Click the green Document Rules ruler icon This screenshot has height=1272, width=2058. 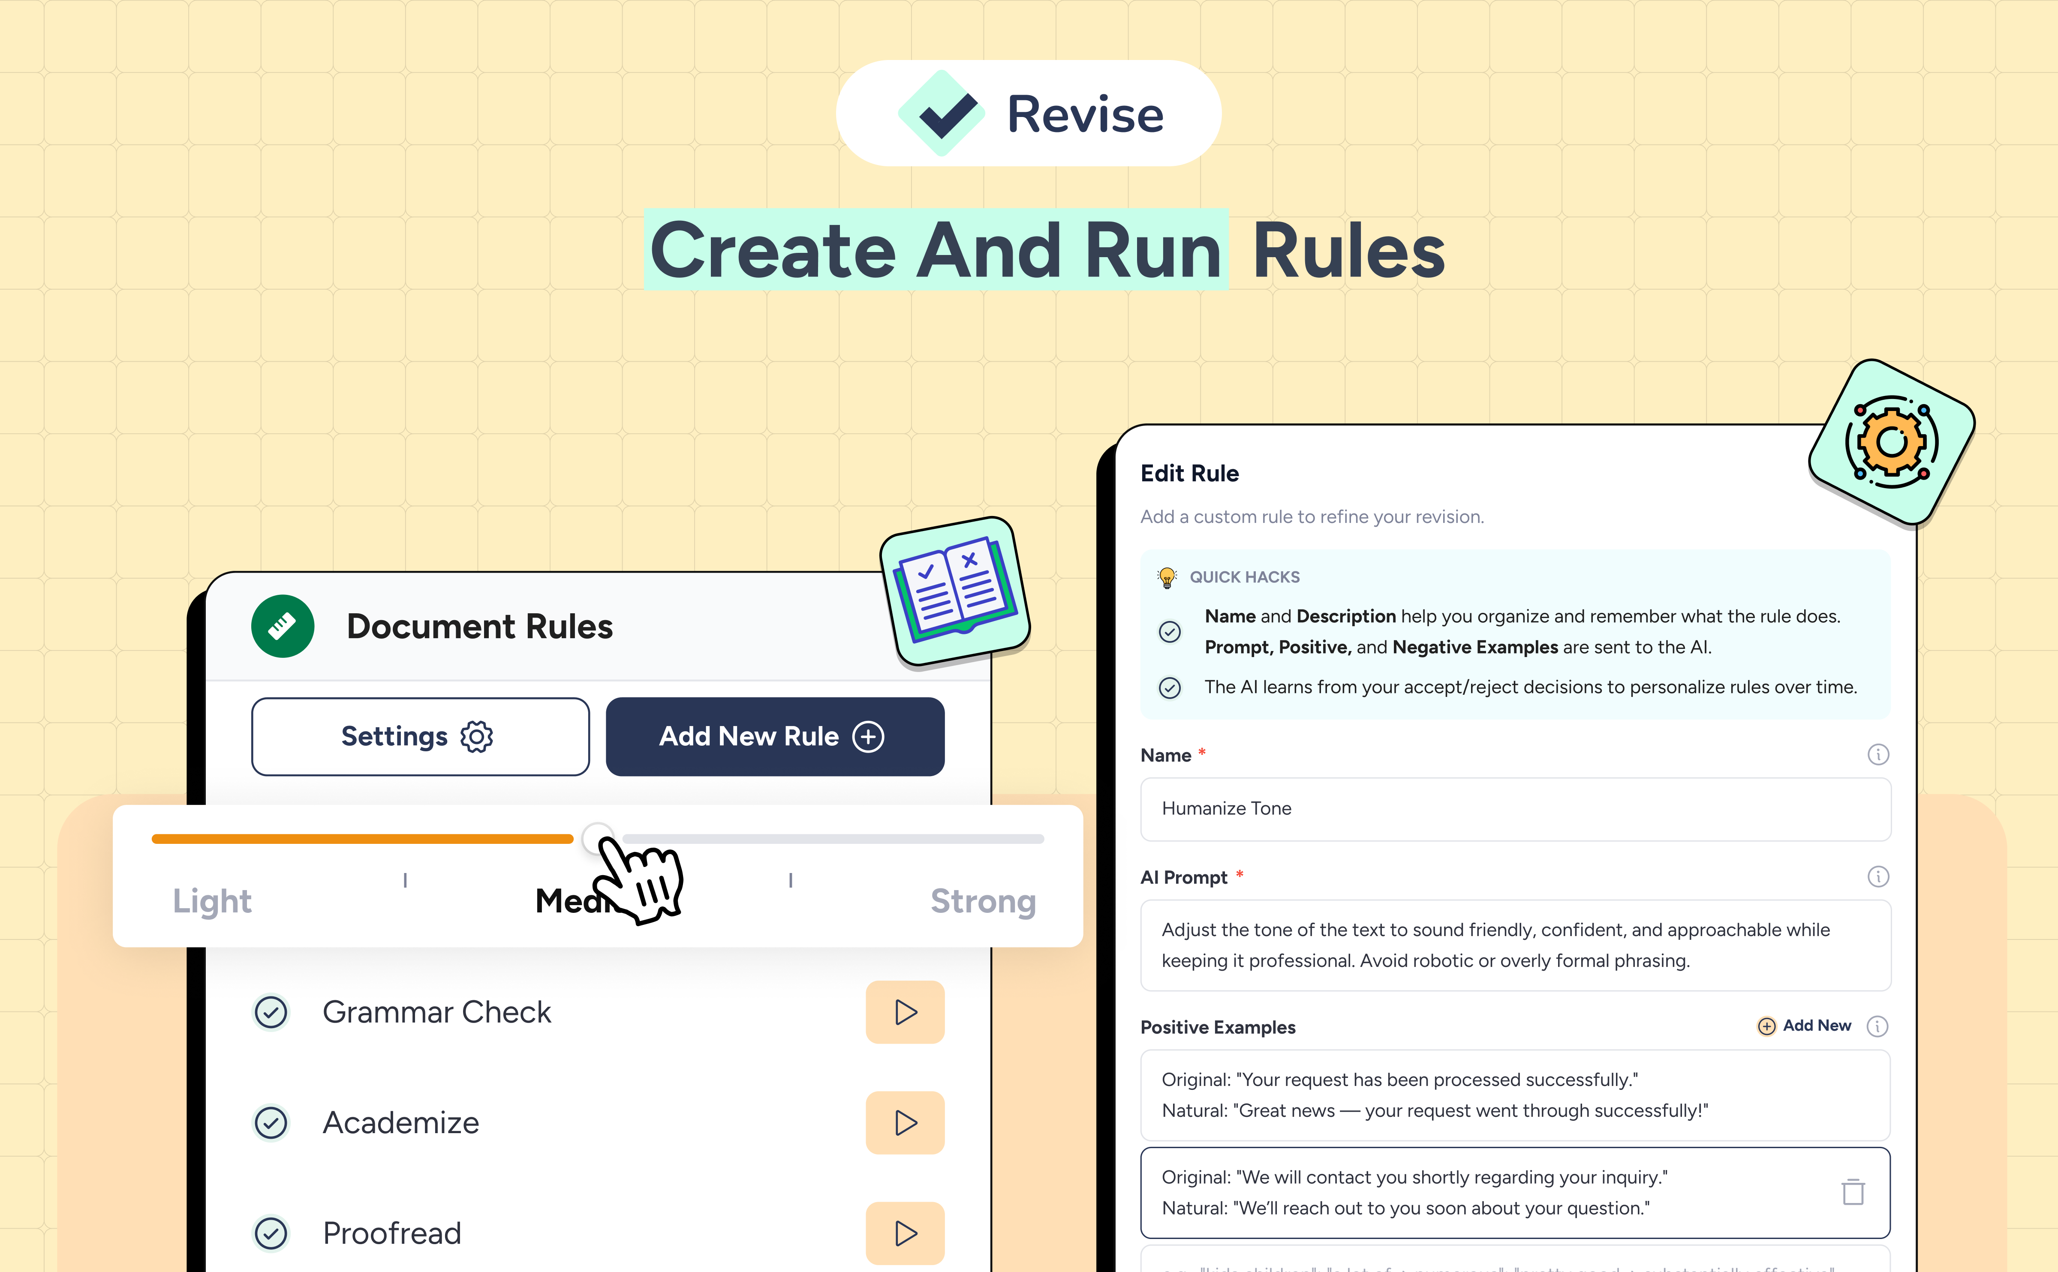(283, 626)
